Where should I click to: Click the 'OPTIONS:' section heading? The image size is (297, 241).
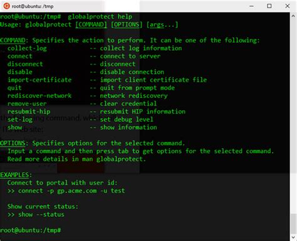(14, 143)
